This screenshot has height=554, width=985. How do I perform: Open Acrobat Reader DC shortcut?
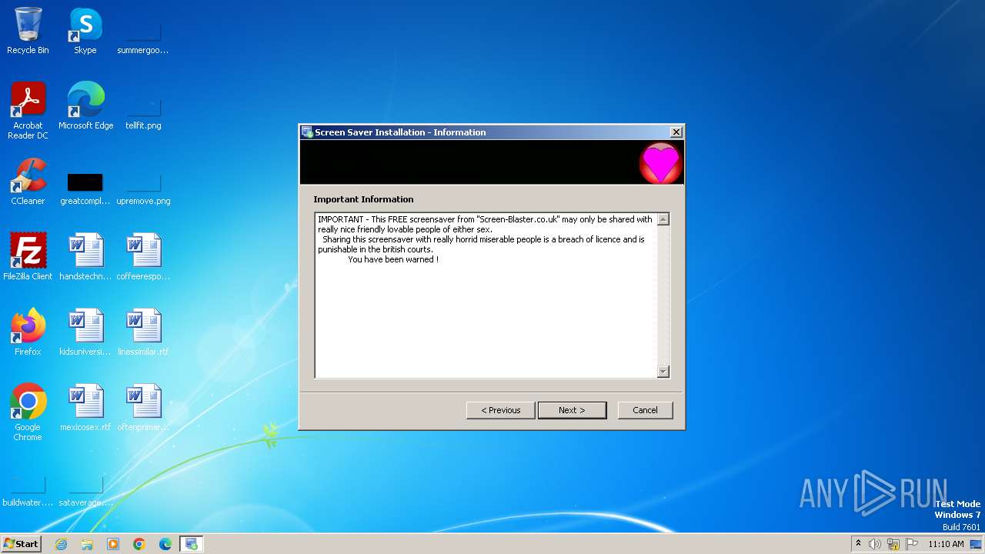(x=28, y=111)
